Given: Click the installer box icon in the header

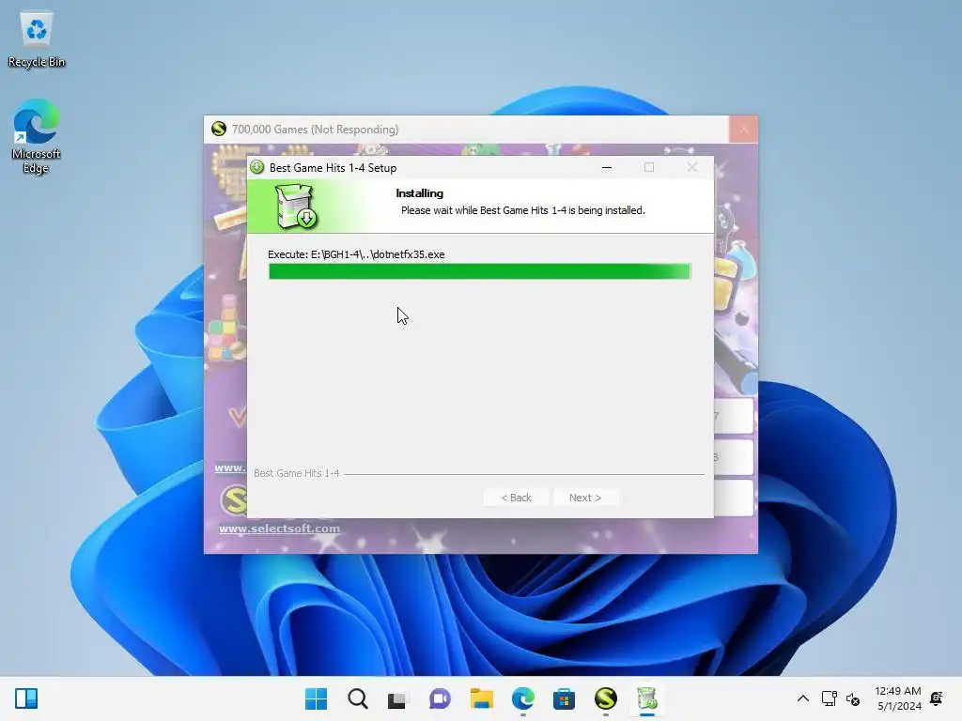Looking at the screenshot, I should [x=296, y=207].
